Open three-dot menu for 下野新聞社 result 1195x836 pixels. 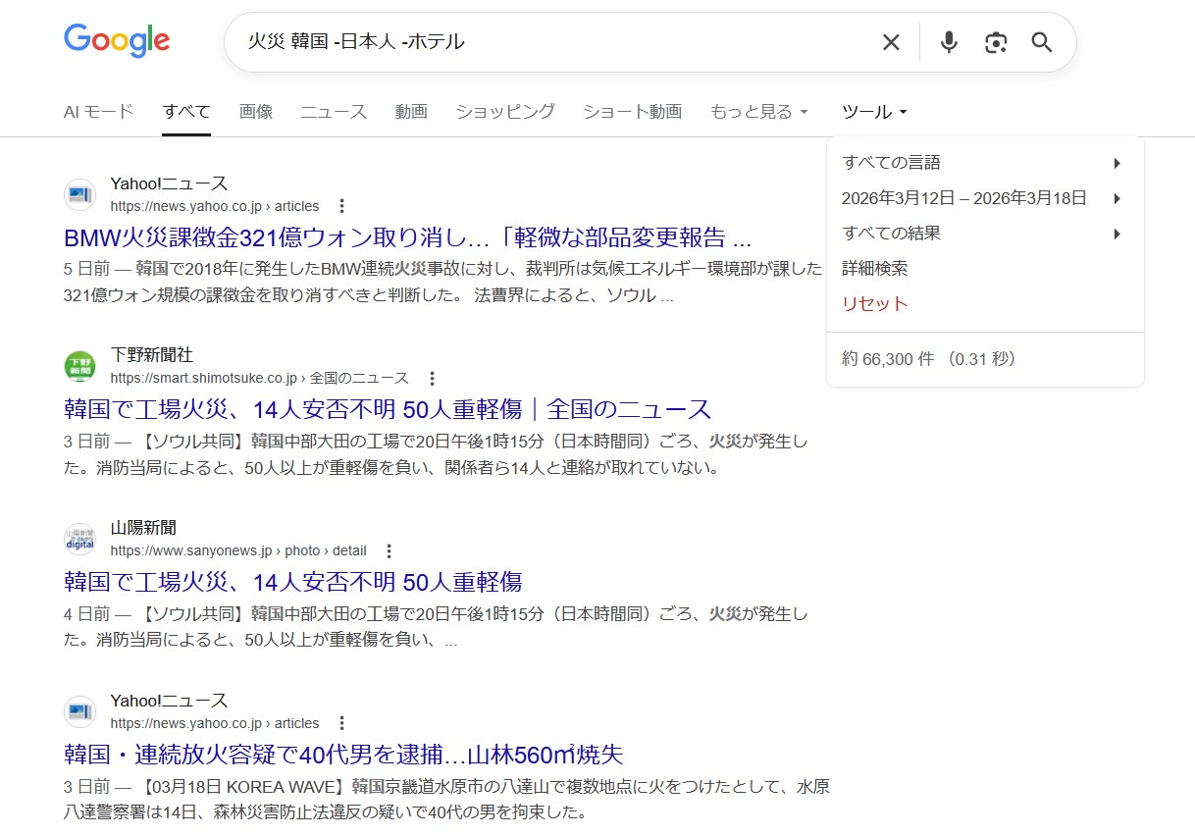click(432, 378)
